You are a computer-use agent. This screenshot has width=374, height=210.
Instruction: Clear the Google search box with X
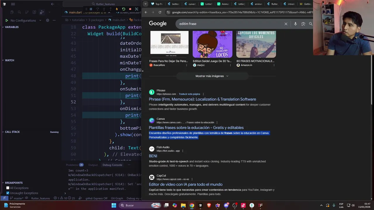point(286,24)
